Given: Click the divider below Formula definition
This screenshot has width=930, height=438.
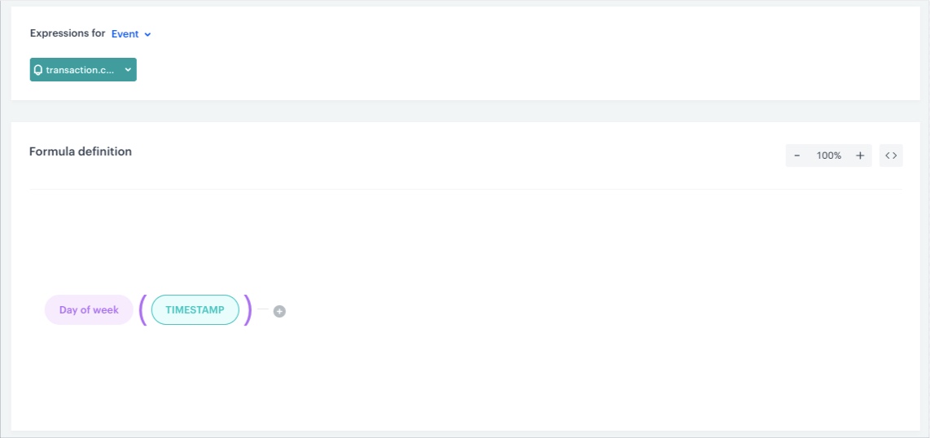Looking at the screenshot, I should pos(466,189).
